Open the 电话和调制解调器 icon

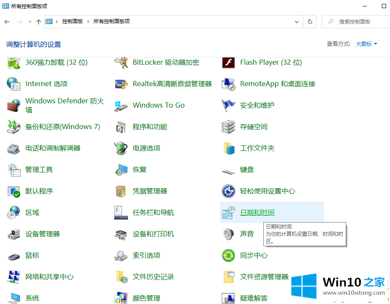click(x=14, y=148)
